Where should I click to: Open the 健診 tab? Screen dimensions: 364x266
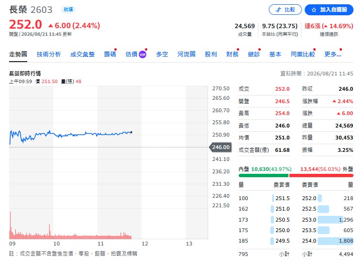tap(254, 54)
